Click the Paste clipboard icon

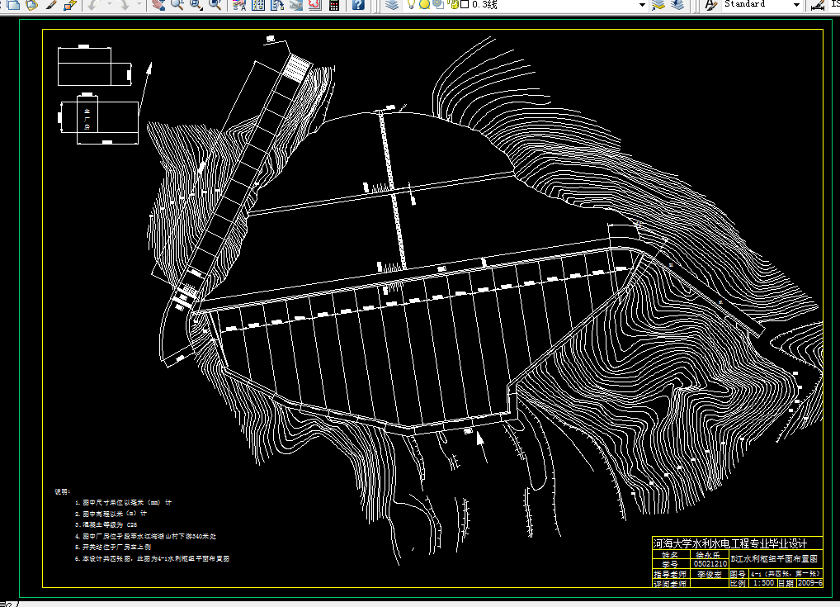31,5
